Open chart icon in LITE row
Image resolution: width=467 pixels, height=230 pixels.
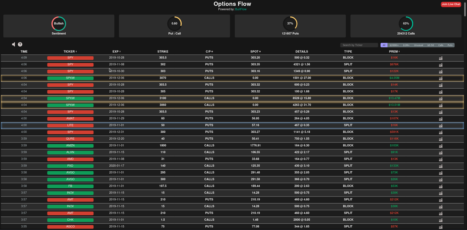point(441,126)
